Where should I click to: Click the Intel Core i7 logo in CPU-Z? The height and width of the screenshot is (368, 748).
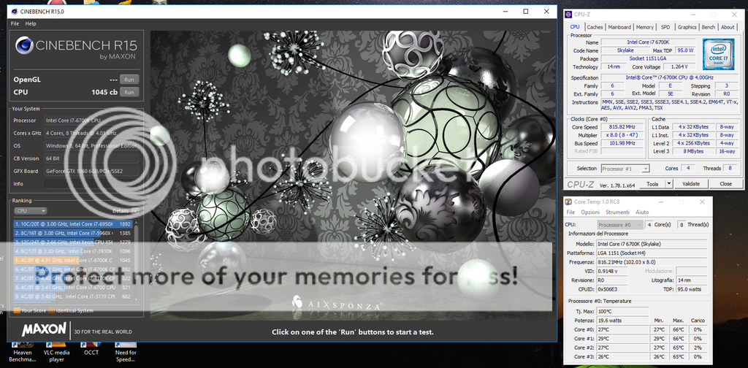point(720,55)
